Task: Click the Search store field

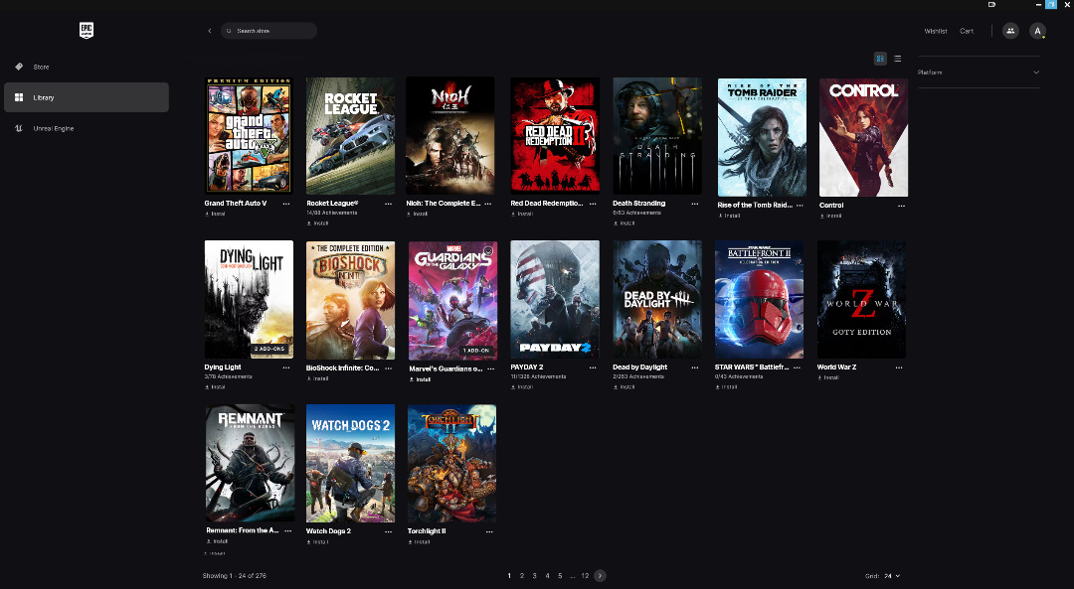Action: click(x=268, y=31)
